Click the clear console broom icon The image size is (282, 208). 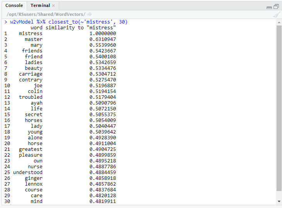(277, 14)
